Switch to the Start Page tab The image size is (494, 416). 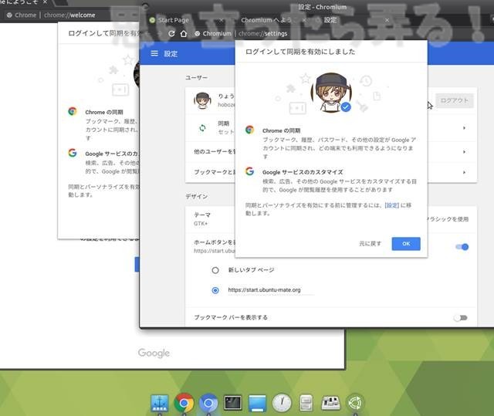click(173, 20)
